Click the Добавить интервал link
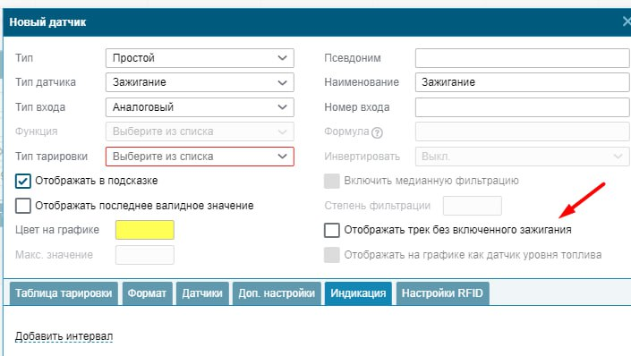The width and height of the screenshot is (631, 356). coord(64,336)
